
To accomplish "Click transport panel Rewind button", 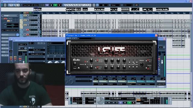I will [x=109, y=103].
